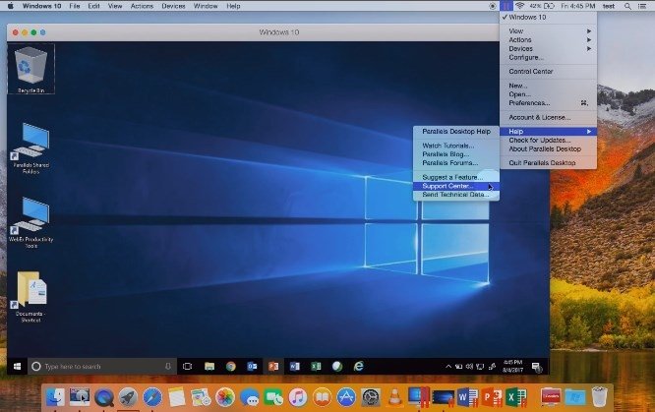The image size is (655, 412).
Task: Click the Parallels icon in the Mac menu bar
Action: 506,6
